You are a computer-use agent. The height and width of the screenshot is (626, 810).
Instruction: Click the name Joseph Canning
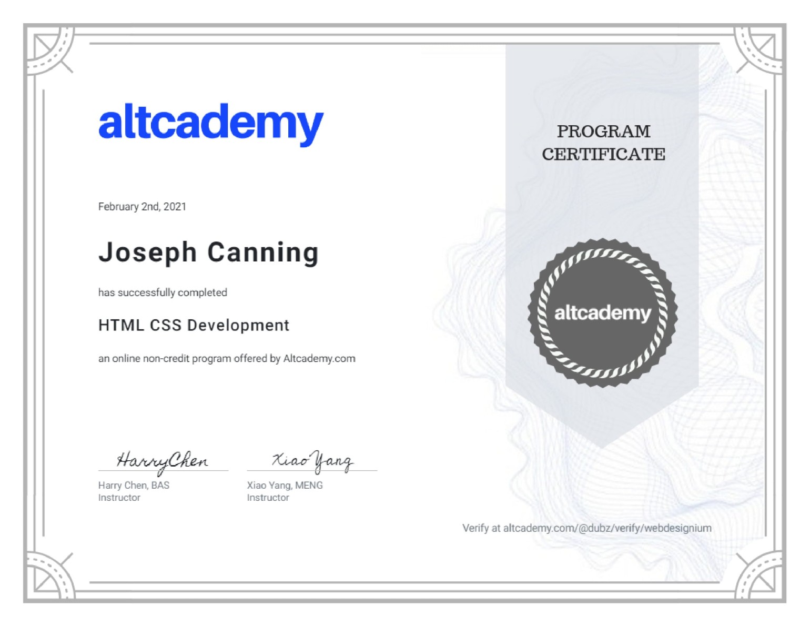click(x=208, y=253)
